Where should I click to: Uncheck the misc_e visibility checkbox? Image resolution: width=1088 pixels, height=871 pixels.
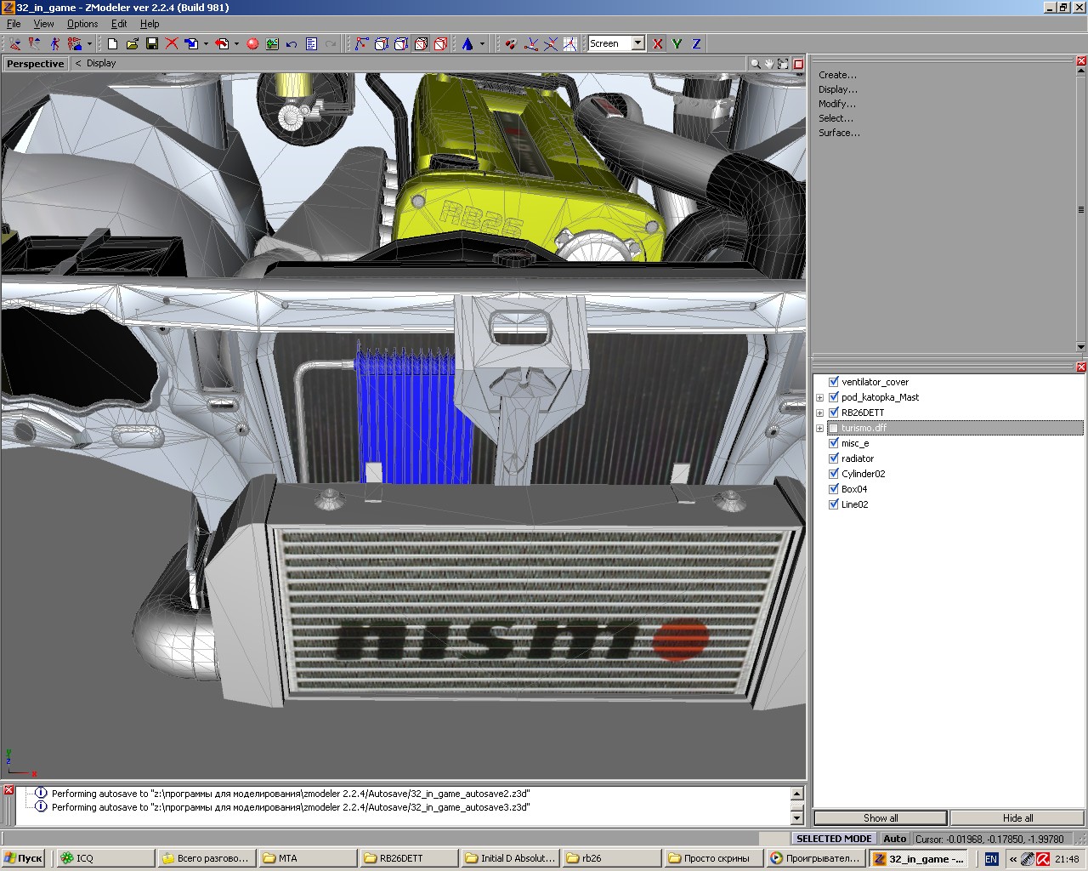point(834,443)
